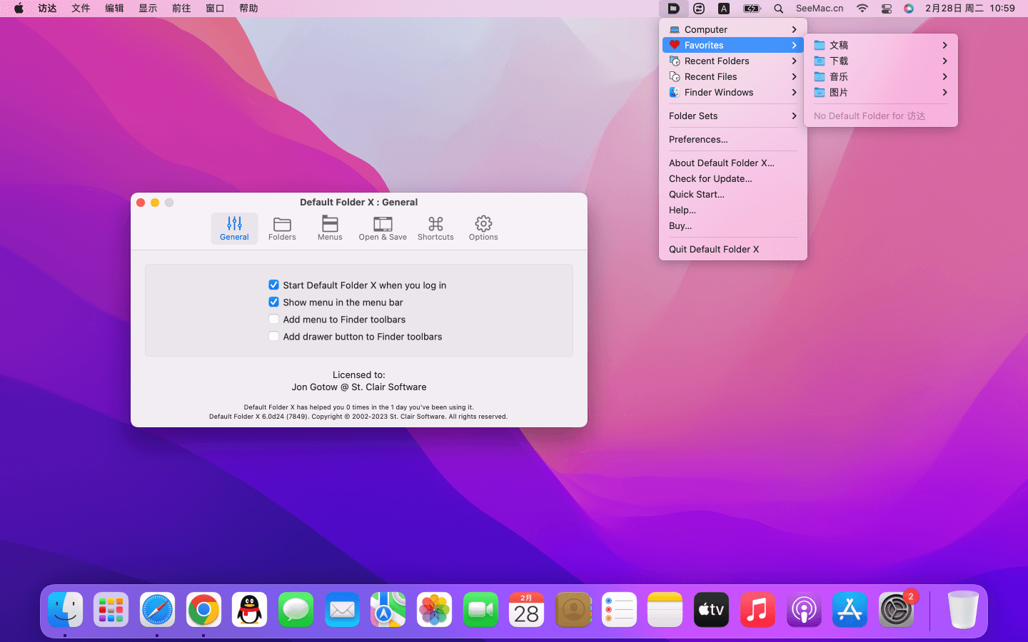Expand the Recent Folders row chevron
1028x642 pixels.
coord(794,61)
